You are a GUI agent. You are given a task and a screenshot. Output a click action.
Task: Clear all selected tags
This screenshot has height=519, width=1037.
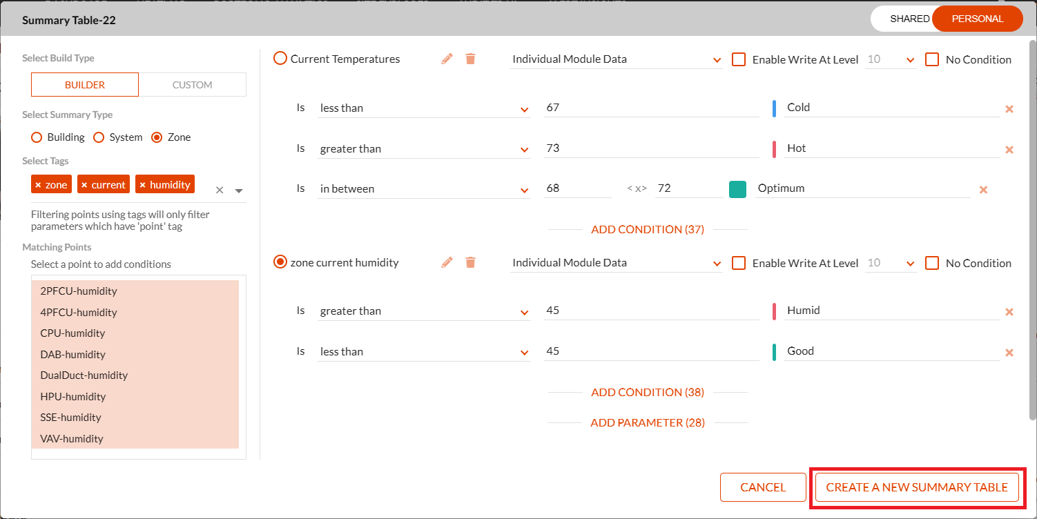click(x=220, y=190)
